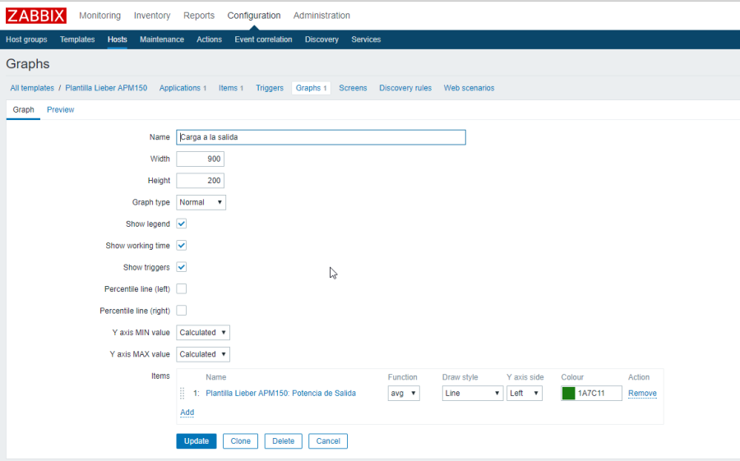Screen dimensions: 740x461
Task: Open the Administration menu
Action: pyautogui.click(x=321, y=16)
